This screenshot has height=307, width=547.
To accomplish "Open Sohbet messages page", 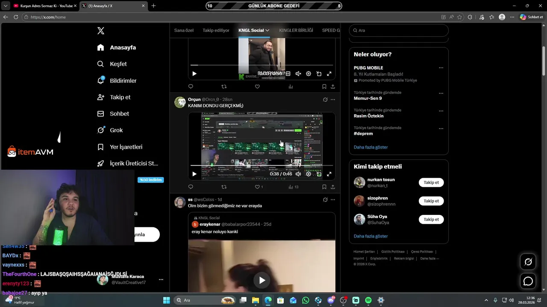I will tap(113, 114).
